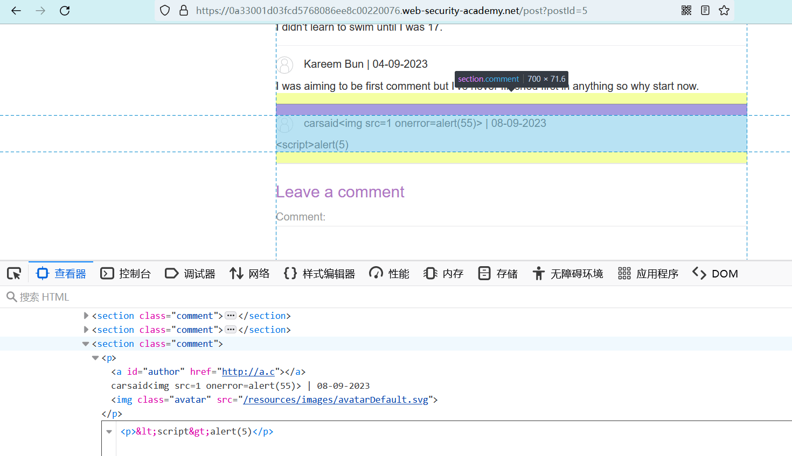
Task: Collapse the <p> element node
Action: pos(95,358)
